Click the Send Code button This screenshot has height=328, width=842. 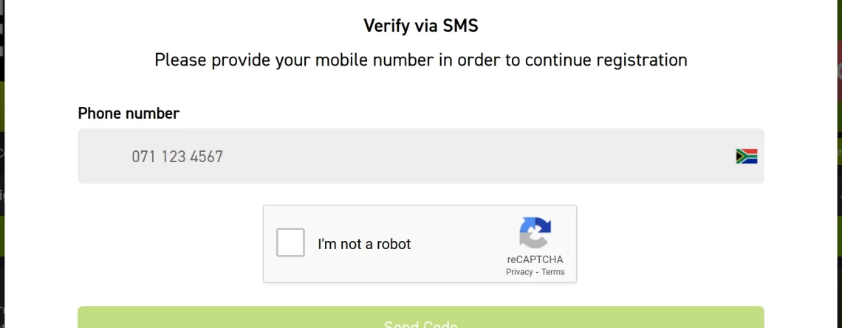click(x=421, y=317)
